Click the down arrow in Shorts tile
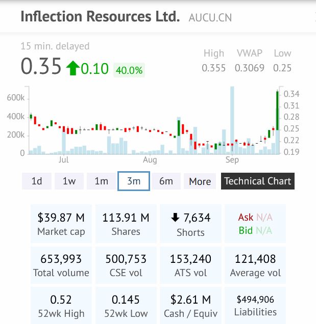316x324 pixels. (175, 218)
